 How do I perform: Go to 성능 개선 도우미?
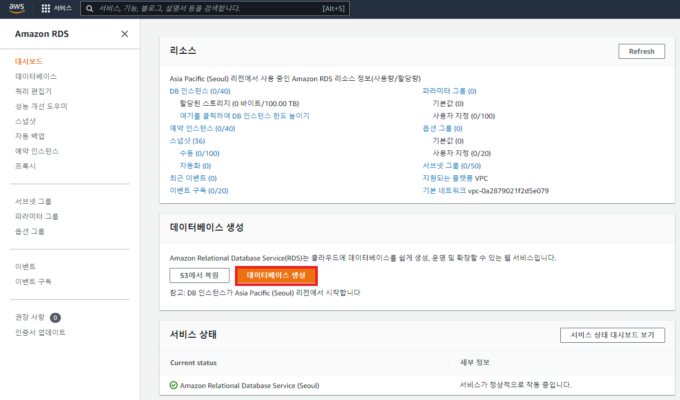pos(41,106)
